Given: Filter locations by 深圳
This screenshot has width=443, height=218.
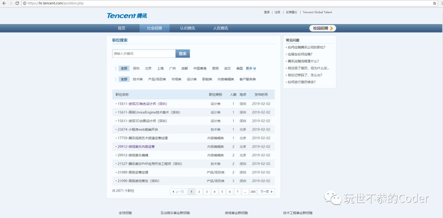Looking at the screenshot, I should (x=136, y=68).
